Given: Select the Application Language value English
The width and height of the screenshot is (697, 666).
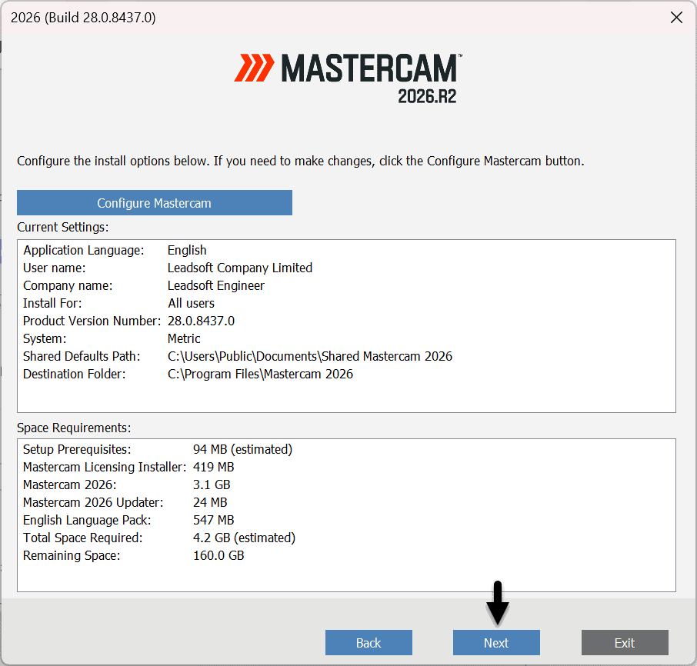Looking at the screenshot, I should [x=187, y=250].
